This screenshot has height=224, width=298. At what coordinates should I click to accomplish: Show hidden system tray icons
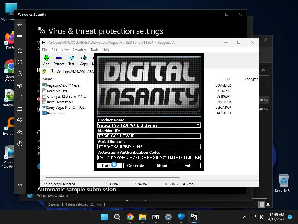click(x=245, y=217)
